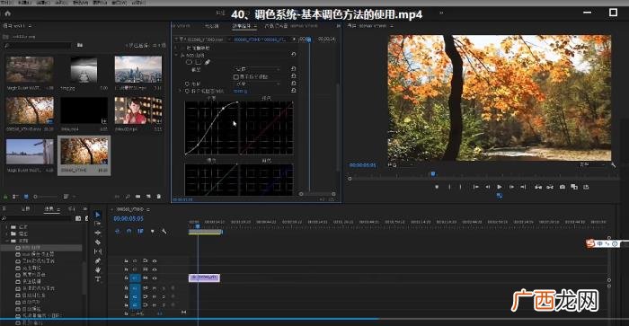
Task: Open Program monitor settings wrench
Action: 614,165
